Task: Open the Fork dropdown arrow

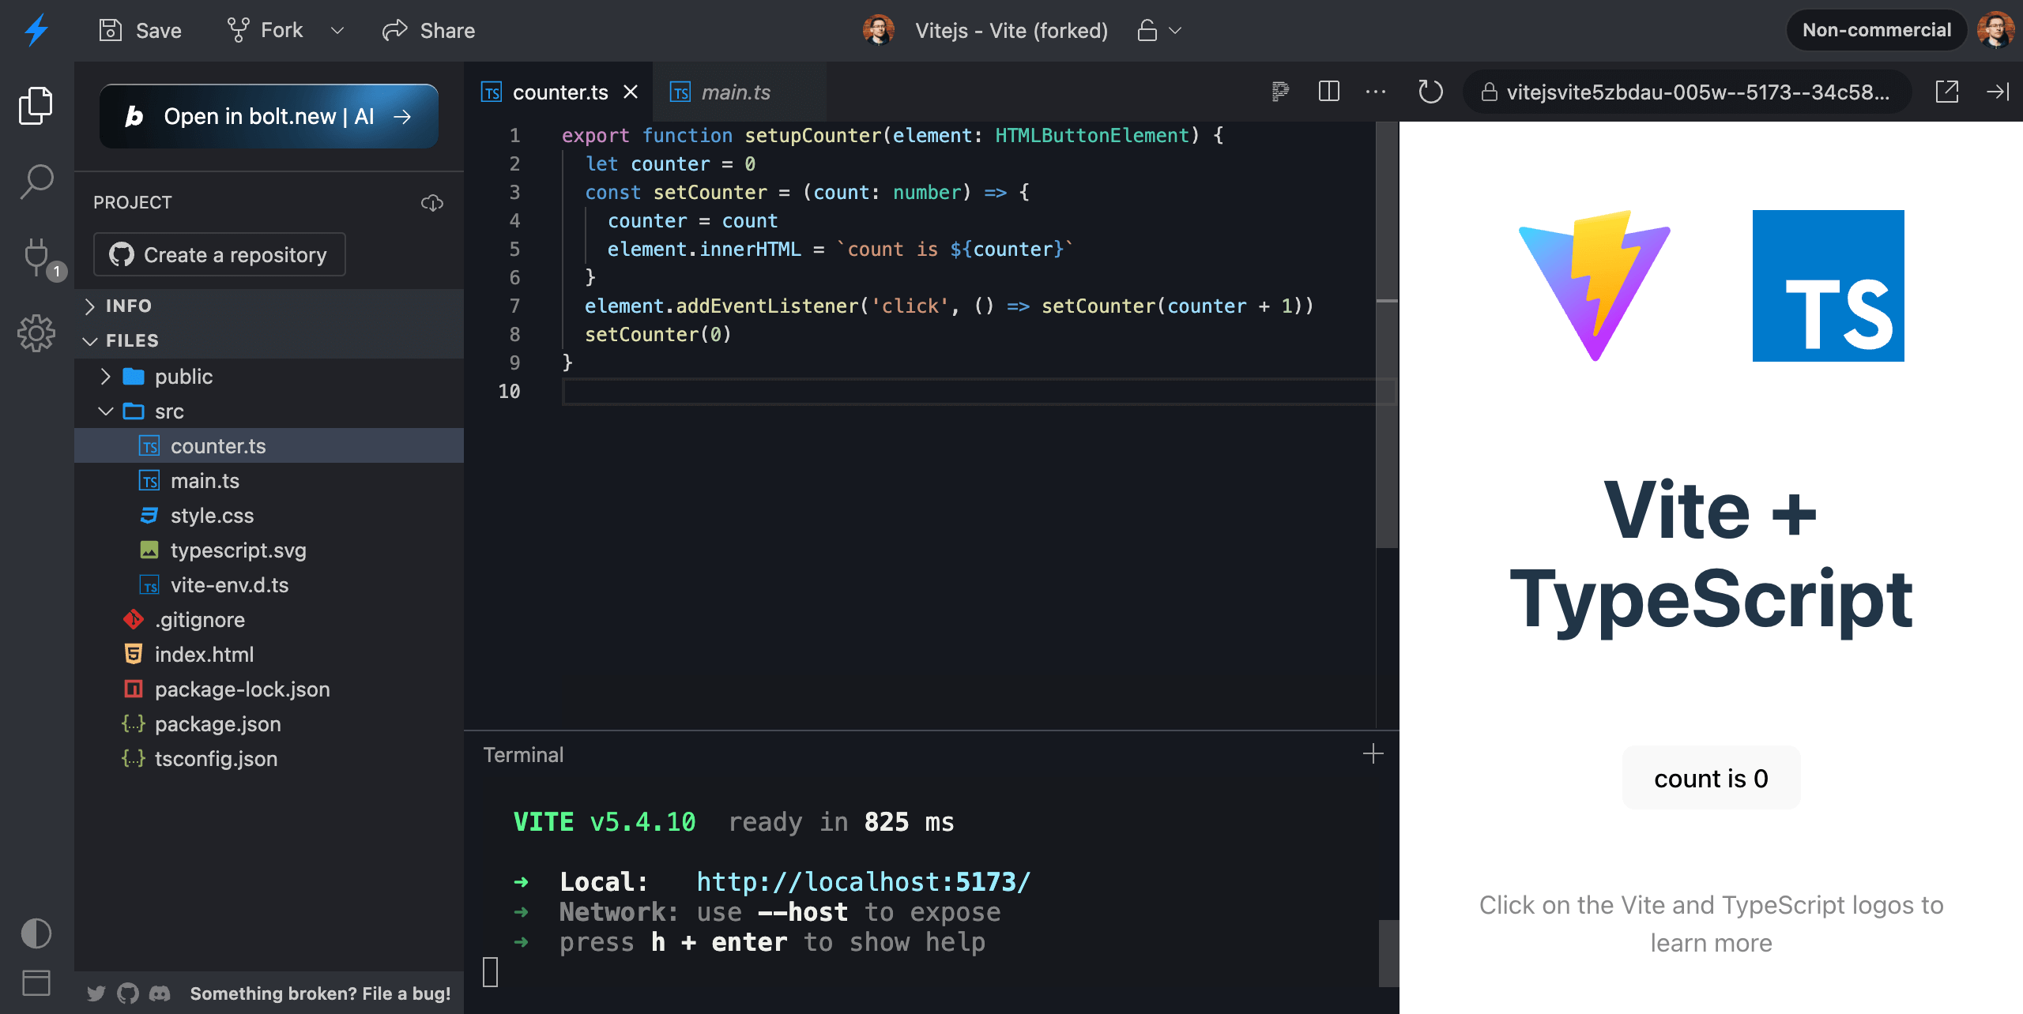Action: pyautogui.click(x=337, y=30)
